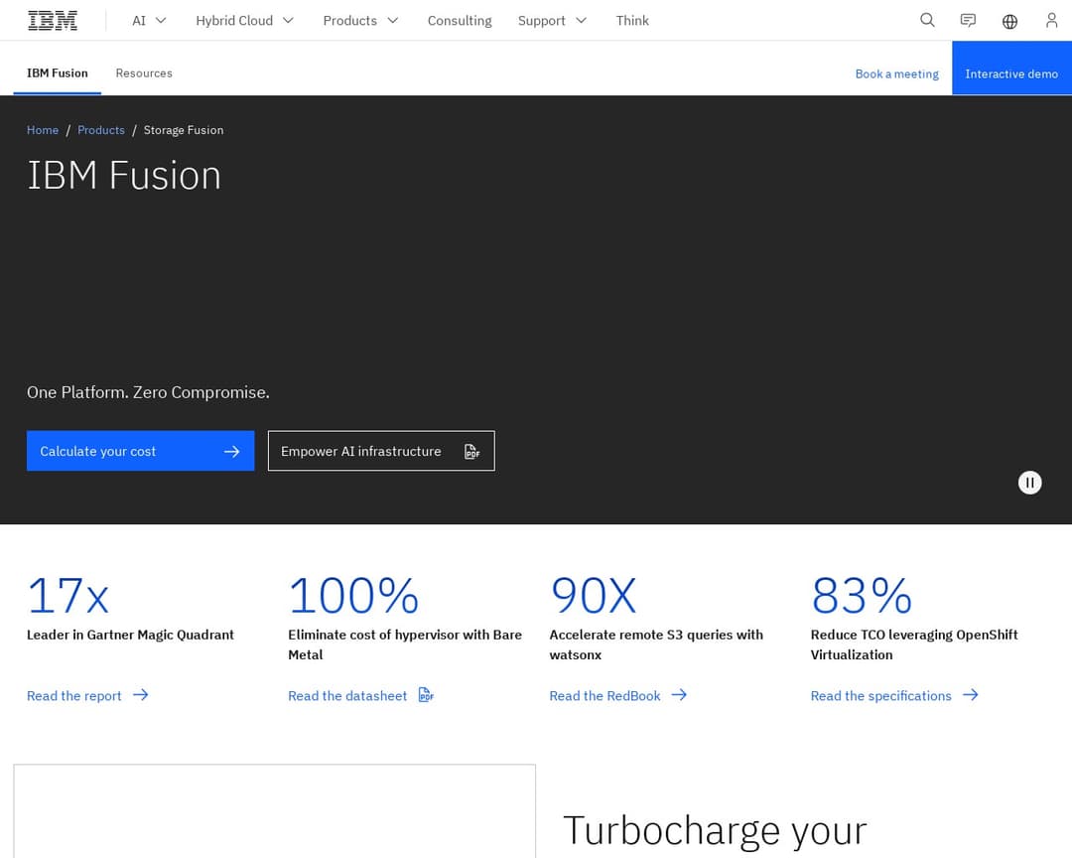The width and height of the screenshot is (1072, 858).
Task: Click the IBM Fusion page heading
Action: point(124,175)
